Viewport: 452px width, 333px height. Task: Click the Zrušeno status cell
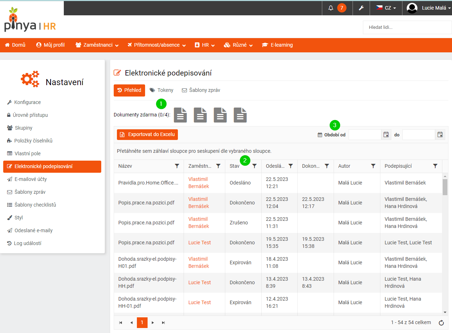click(243, 223)
